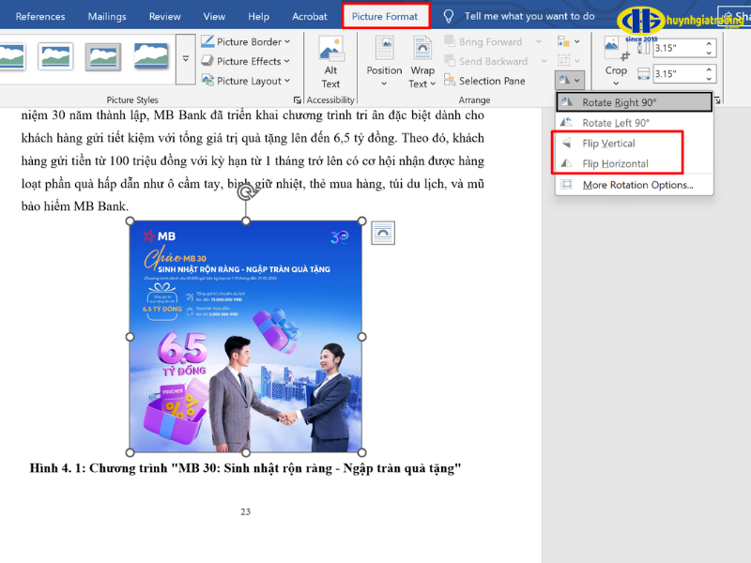This screenshot has width=751, height=563.
Task: Apply the gray-bordered third picture style
Action: (x=103, y=56)
